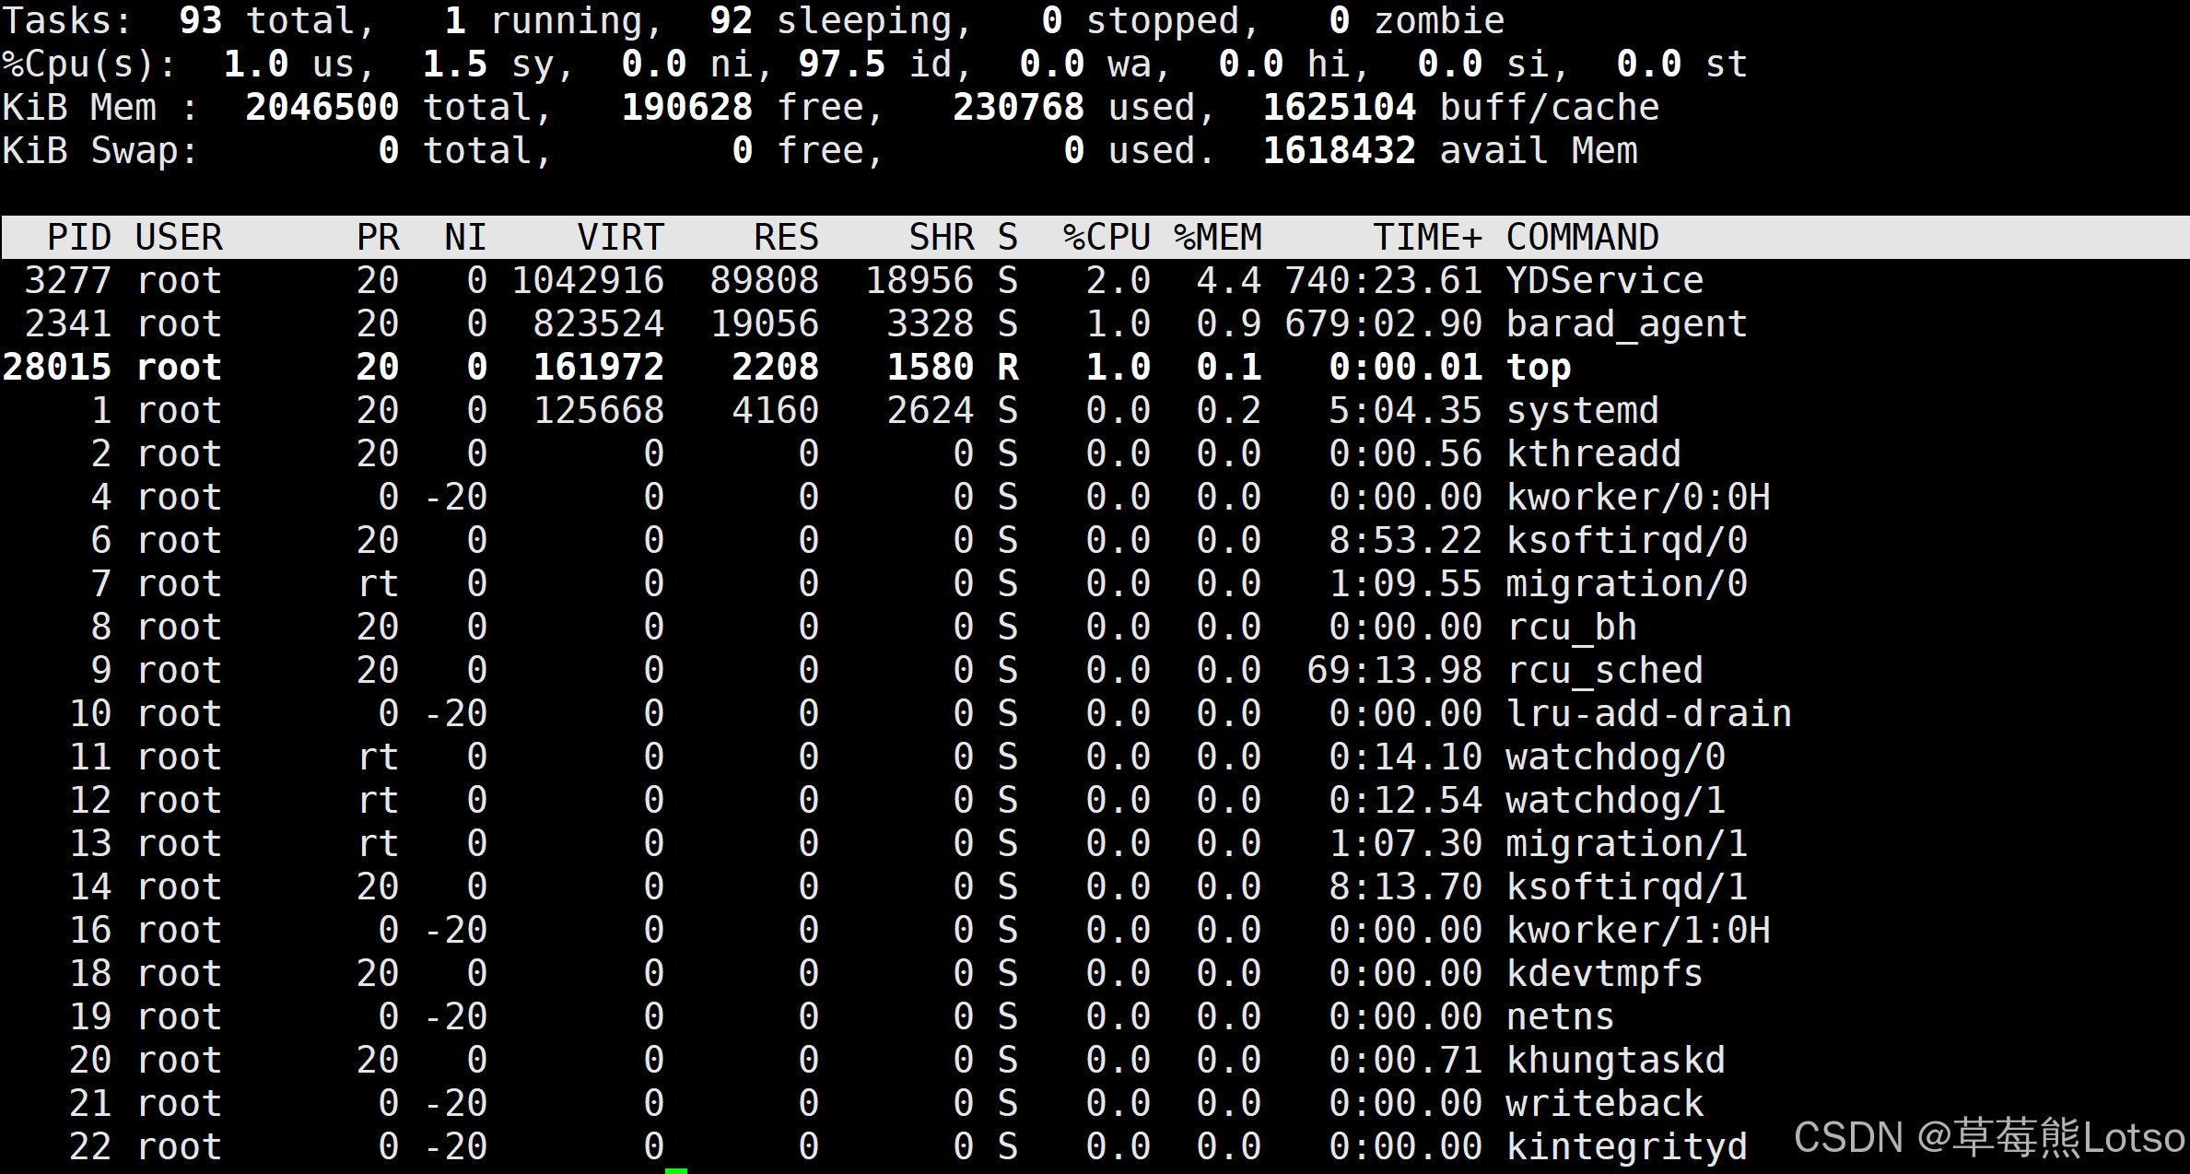The height and width of the screenshot is (1174, 2190).
Task: Click the 2046500 total memory value
Action: click(x=322, y=108)
